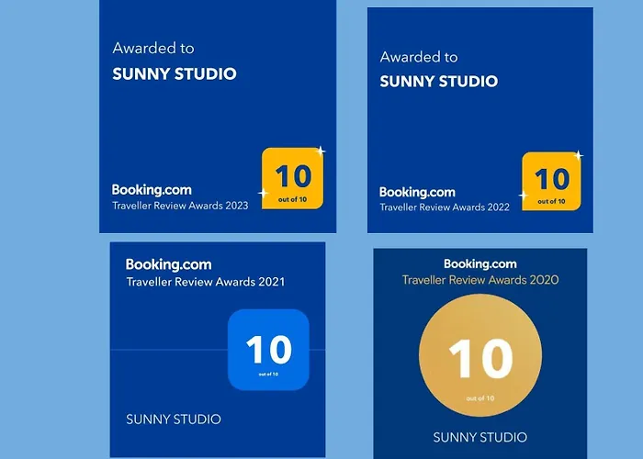
Task: Select the Traveller Review Awards 2021 text
Action: [205, 282]
